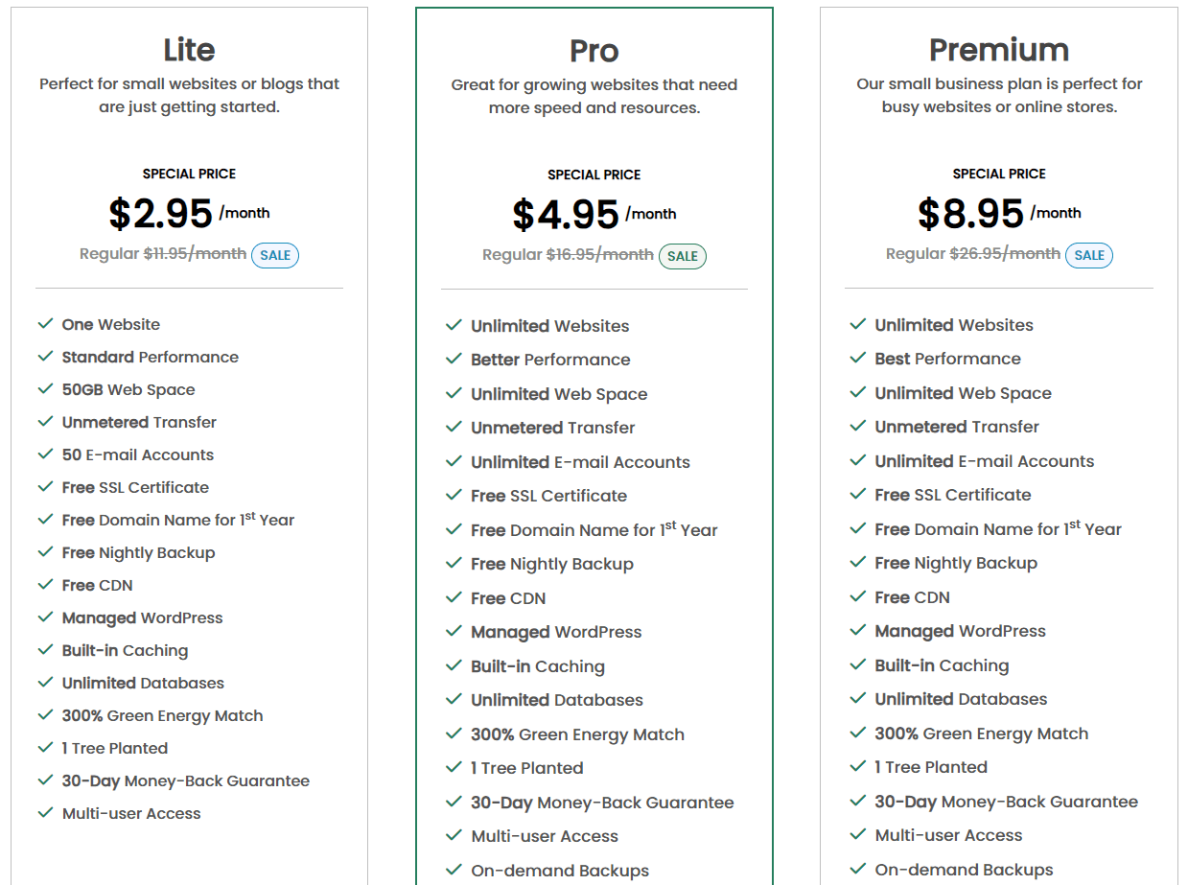The width and height of the screenshot is (1188, 885).
Task: Click the green SALE badge on Pro
Action: (682, 256)
